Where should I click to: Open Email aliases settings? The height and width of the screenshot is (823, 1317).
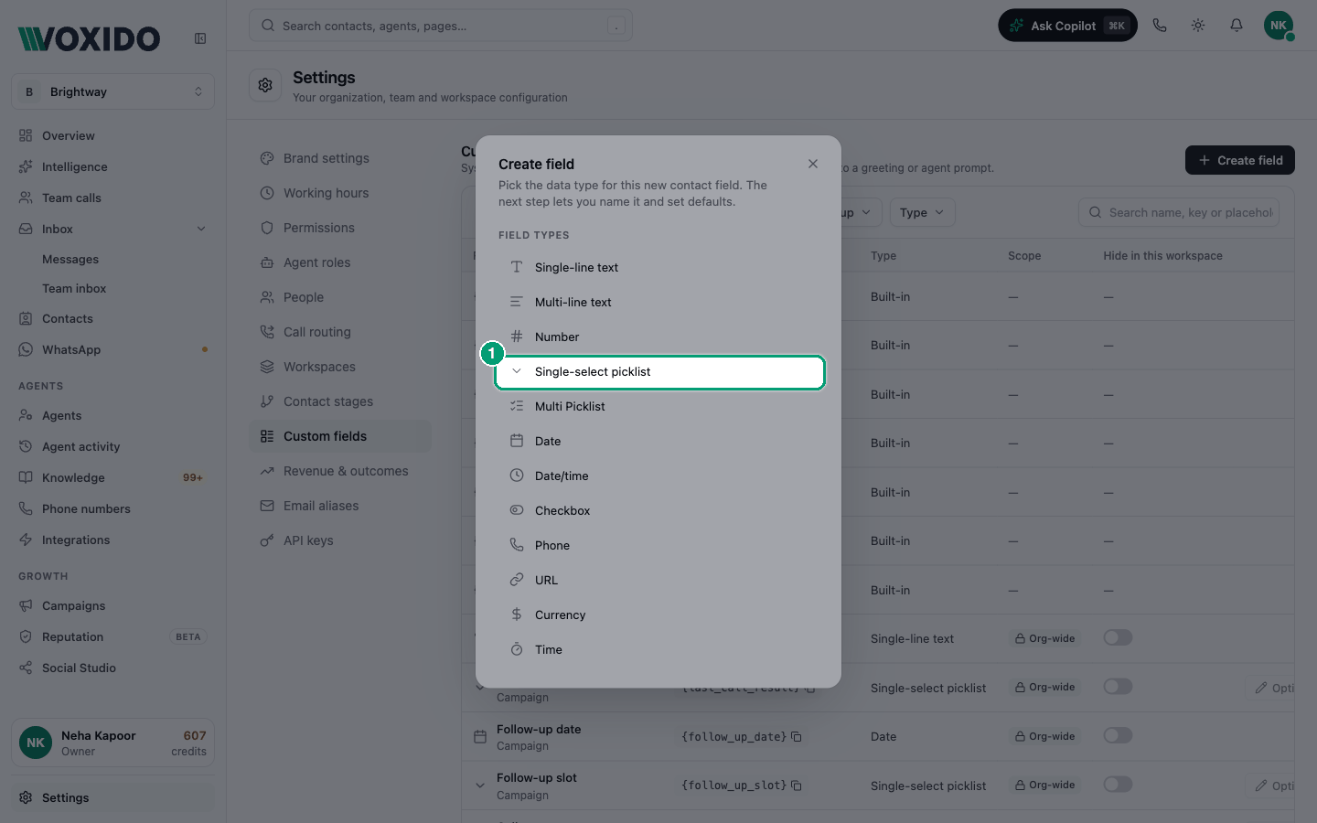(x=340, y=506)
